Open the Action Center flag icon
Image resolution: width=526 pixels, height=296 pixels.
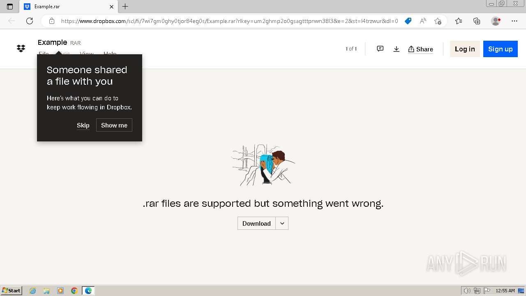(487, 291)
